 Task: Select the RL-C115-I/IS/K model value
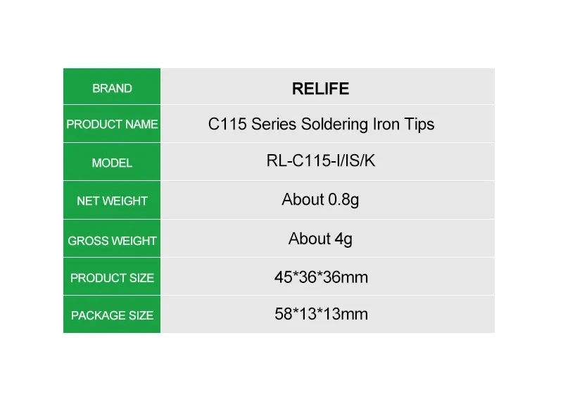321,160
